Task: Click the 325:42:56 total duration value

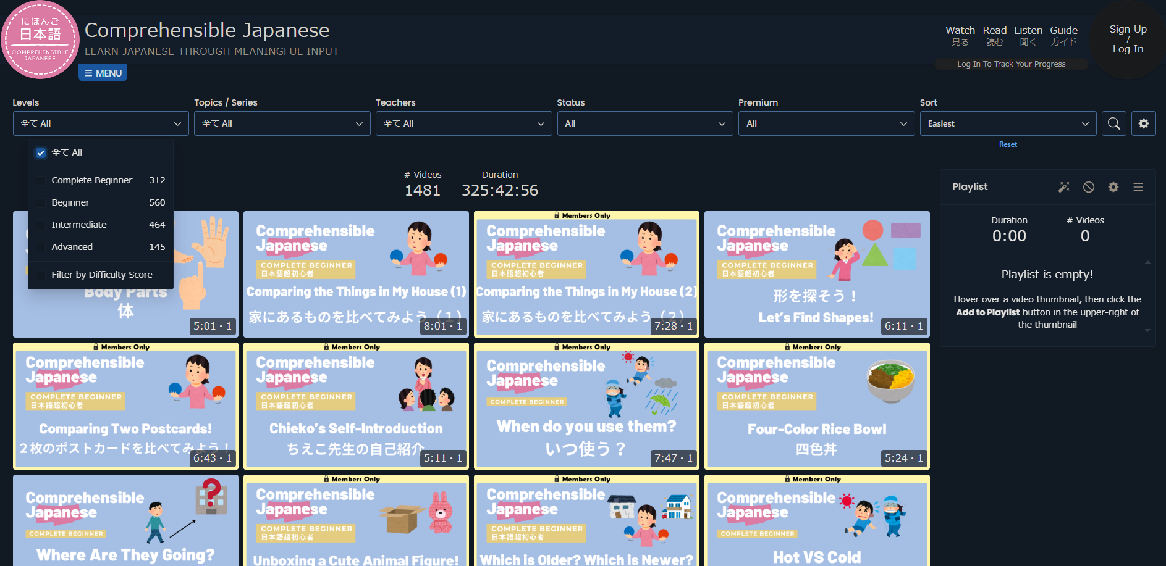Action: click(500, 190)
